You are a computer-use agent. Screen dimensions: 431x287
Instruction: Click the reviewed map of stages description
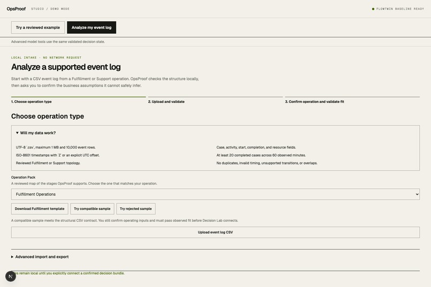click(84, 183)
